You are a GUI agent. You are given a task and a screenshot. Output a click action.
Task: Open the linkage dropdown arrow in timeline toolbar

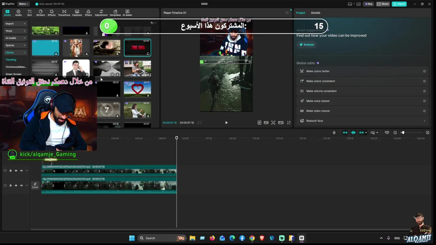(366, 133)
